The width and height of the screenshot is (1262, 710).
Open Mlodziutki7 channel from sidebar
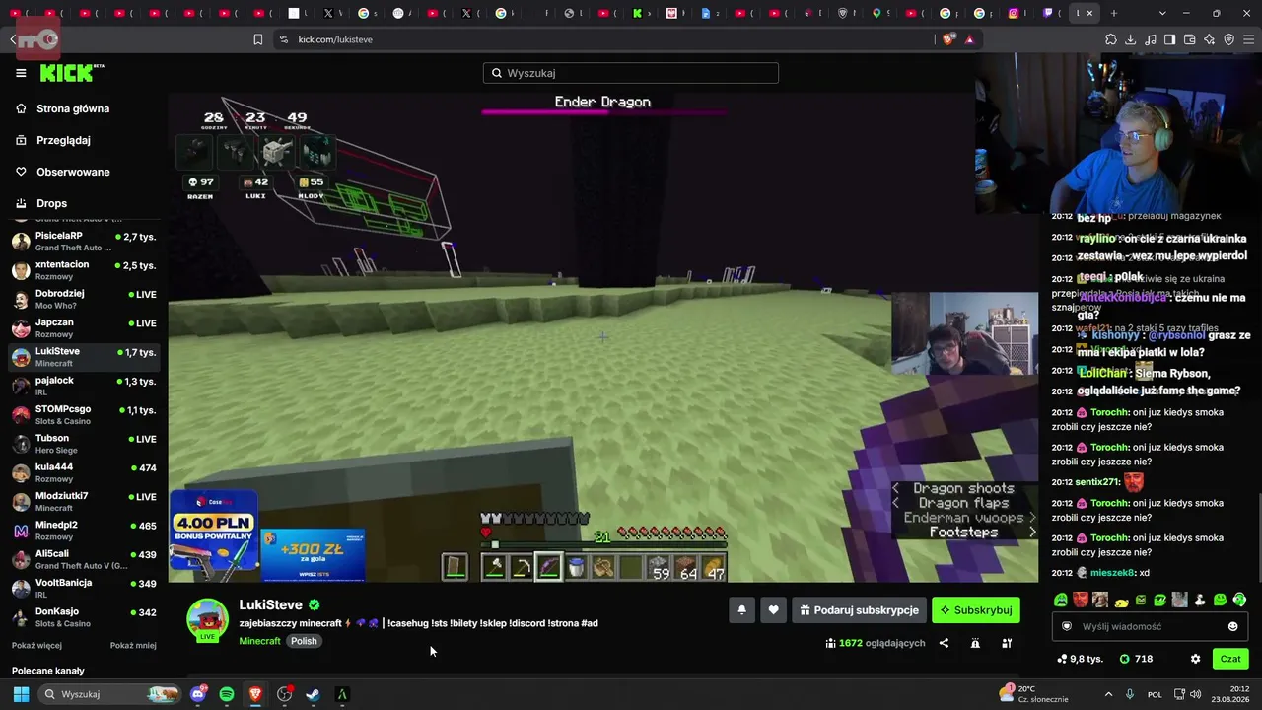point(84,501)
